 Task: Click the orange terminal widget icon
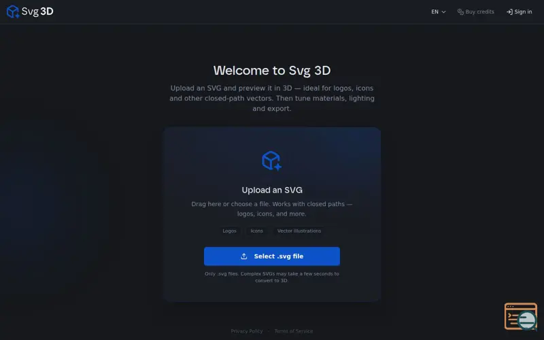point(520,316)
